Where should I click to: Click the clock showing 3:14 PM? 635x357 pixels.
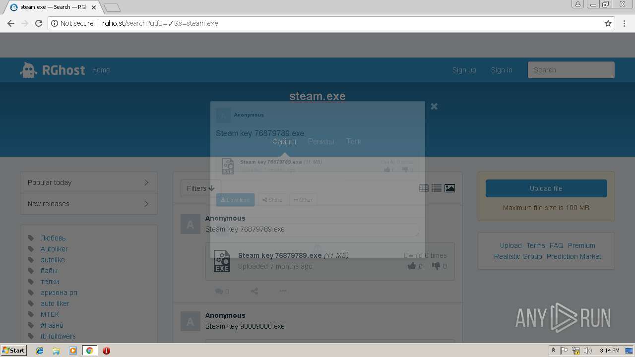609,351
